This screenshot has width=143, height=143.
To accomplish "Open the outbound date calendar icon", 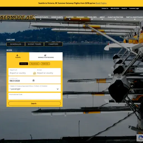I will [x=34, y=81].
